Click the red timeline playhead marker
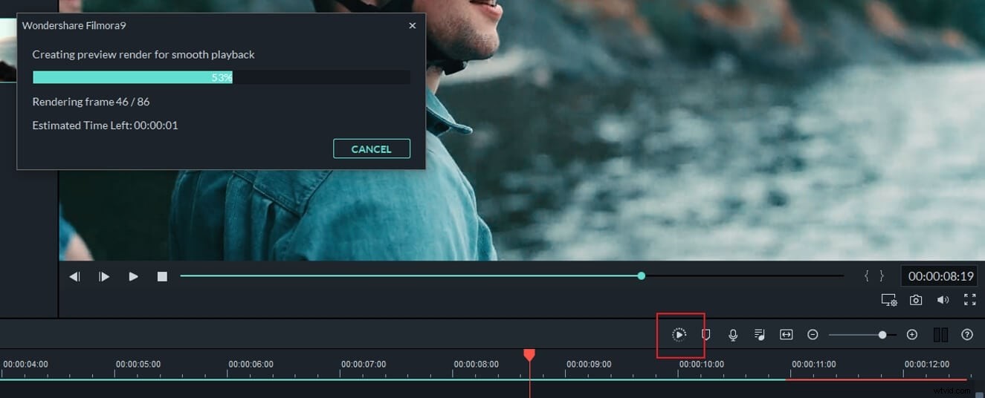 529,356
